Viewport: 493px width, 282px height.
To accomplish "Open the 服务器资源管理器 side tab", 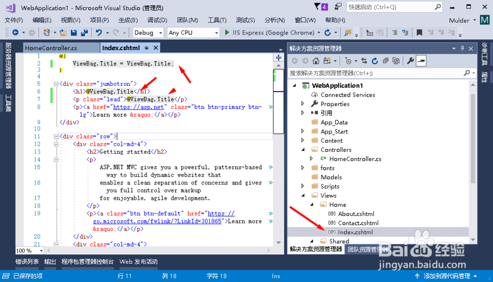I will click(8, 66).
